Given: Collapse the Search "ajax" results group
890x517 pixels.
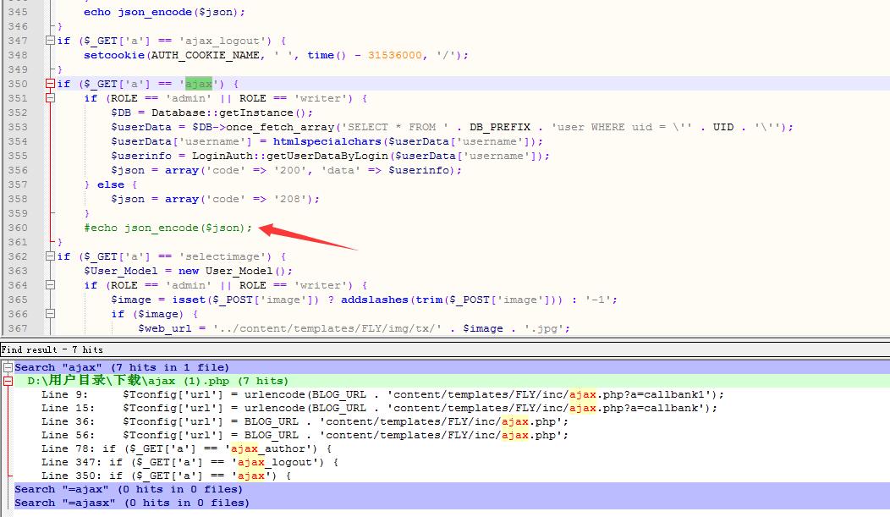Looking at the screenshot, I should [8, 367].
